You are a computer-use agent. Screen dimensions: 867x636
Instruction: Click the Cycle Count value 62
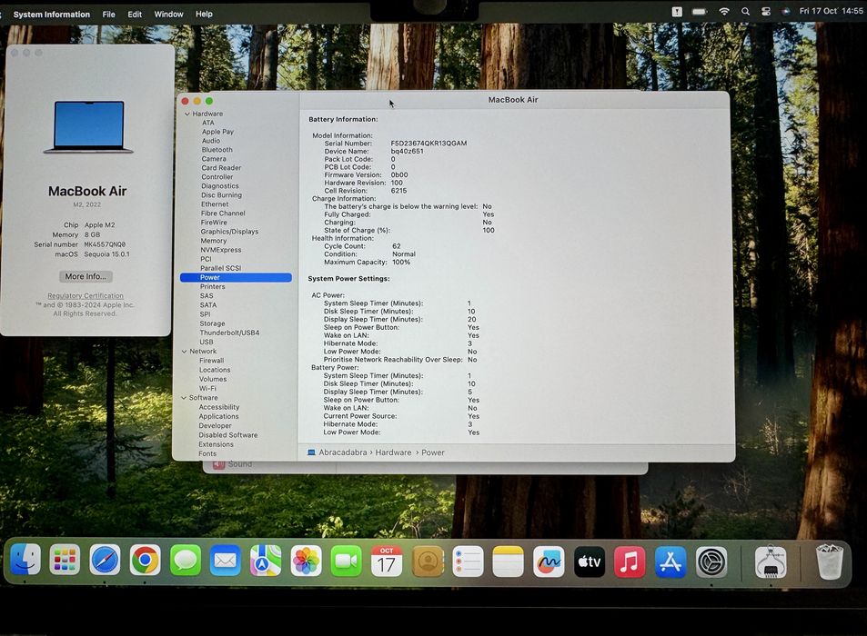point(397,246)
